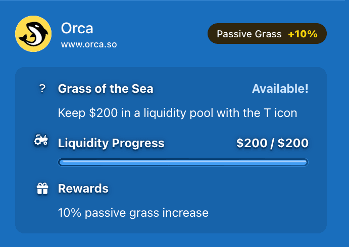Click the Orca whale logo icon

click(33, 34)
